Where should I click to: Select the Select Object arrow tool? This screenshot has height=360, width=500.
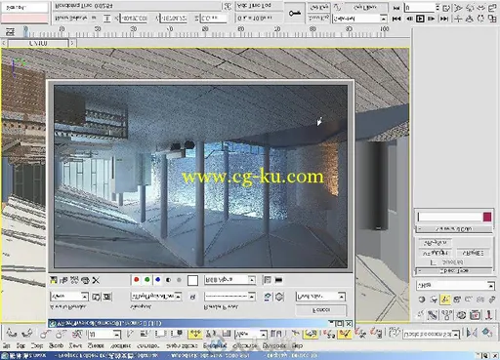pos(130,334)
